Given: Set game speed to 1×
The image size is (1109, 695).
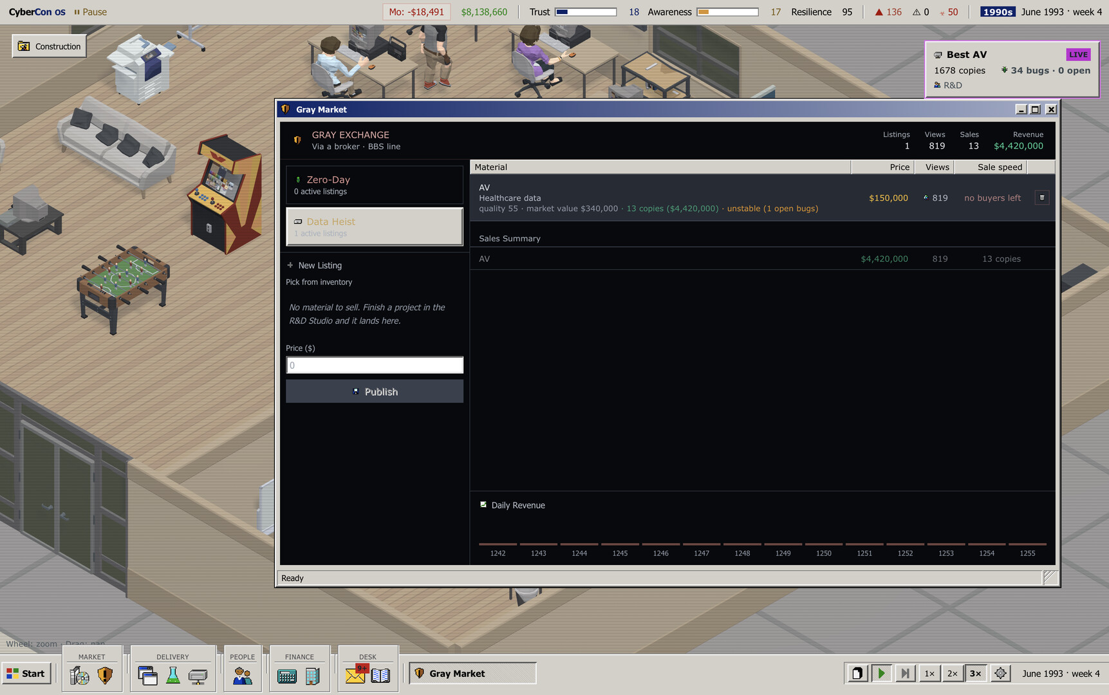Looking at the screenshot, I should click(x=929, y=673).
